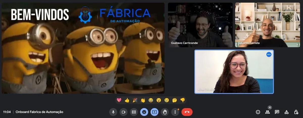Toggle closed captions

(134, 112)
